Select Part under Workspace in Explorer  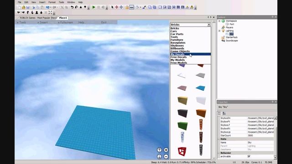click(x=232, y=24)
